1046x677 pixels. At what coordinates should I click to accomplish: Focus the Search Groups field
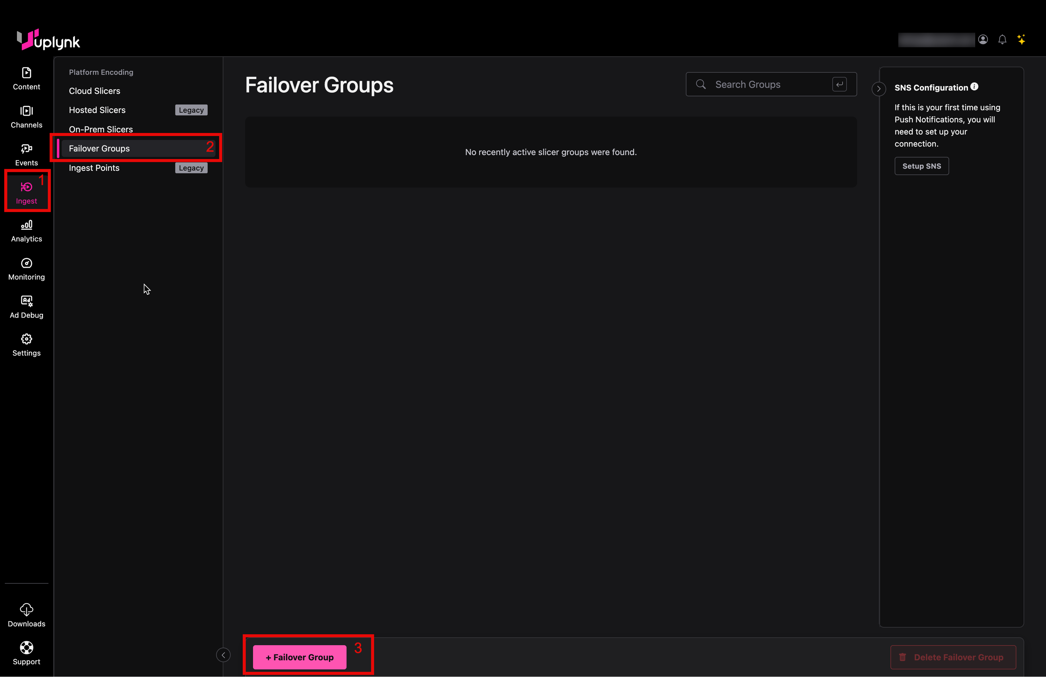click(x=765, y=84)
